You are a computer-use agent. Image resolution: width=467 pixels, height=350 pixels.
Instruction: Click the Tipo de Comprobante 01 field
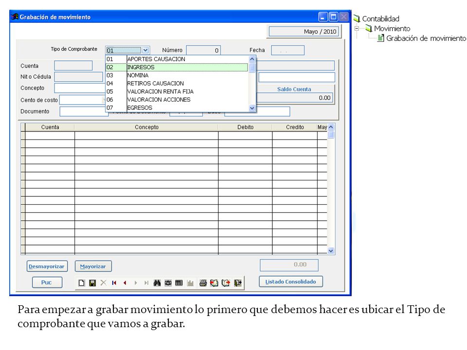tap(124, 50)
